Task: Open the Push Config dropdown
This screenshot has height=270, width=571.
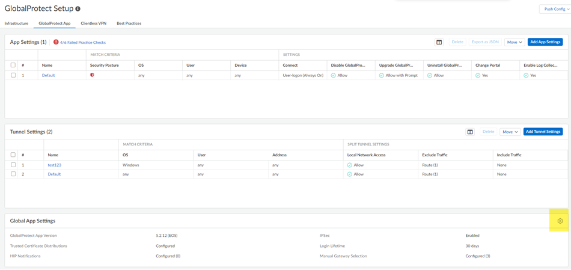Action: click(555, 9)
